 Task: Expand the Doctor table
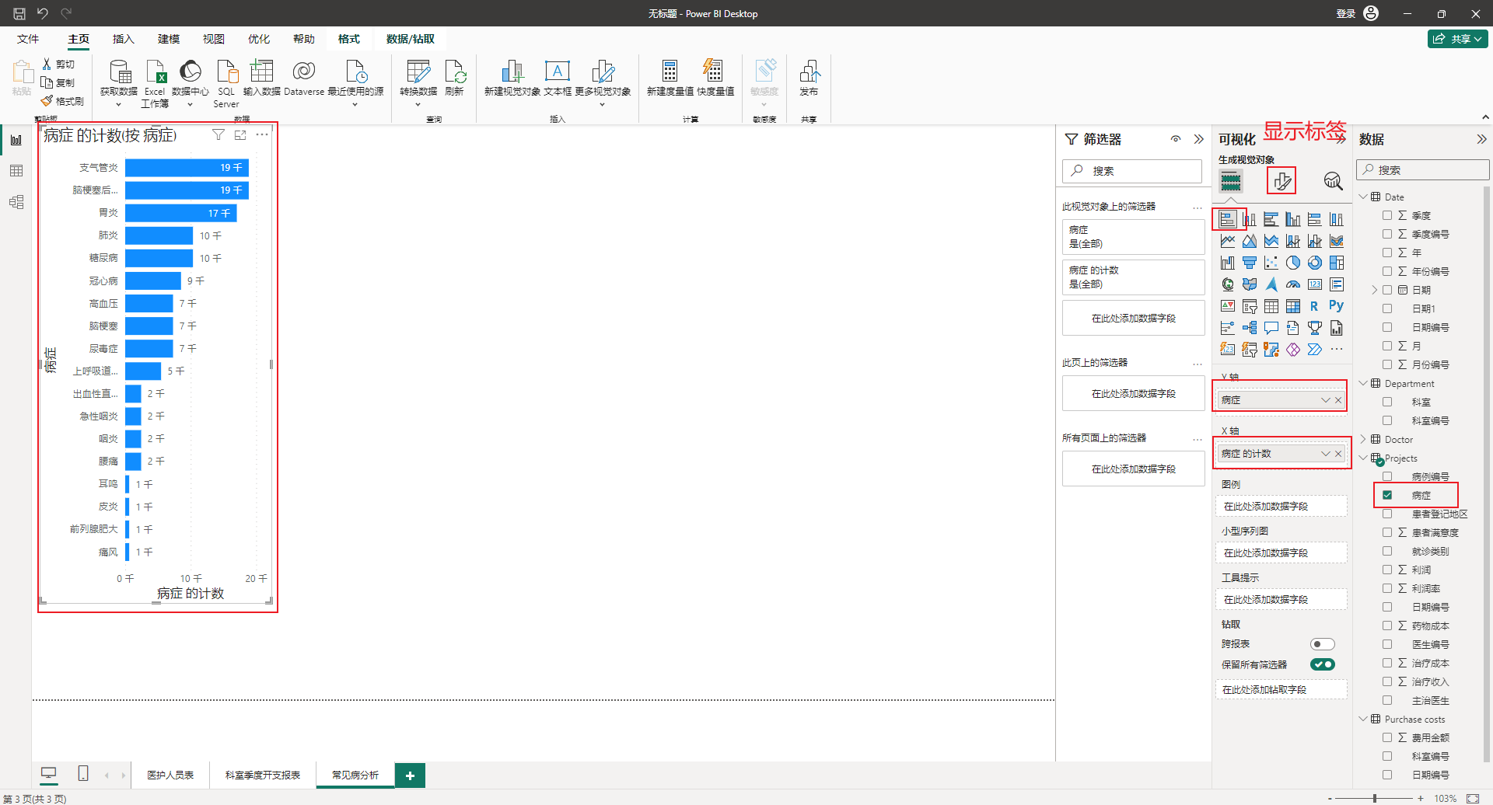(x=1363, y=439)
